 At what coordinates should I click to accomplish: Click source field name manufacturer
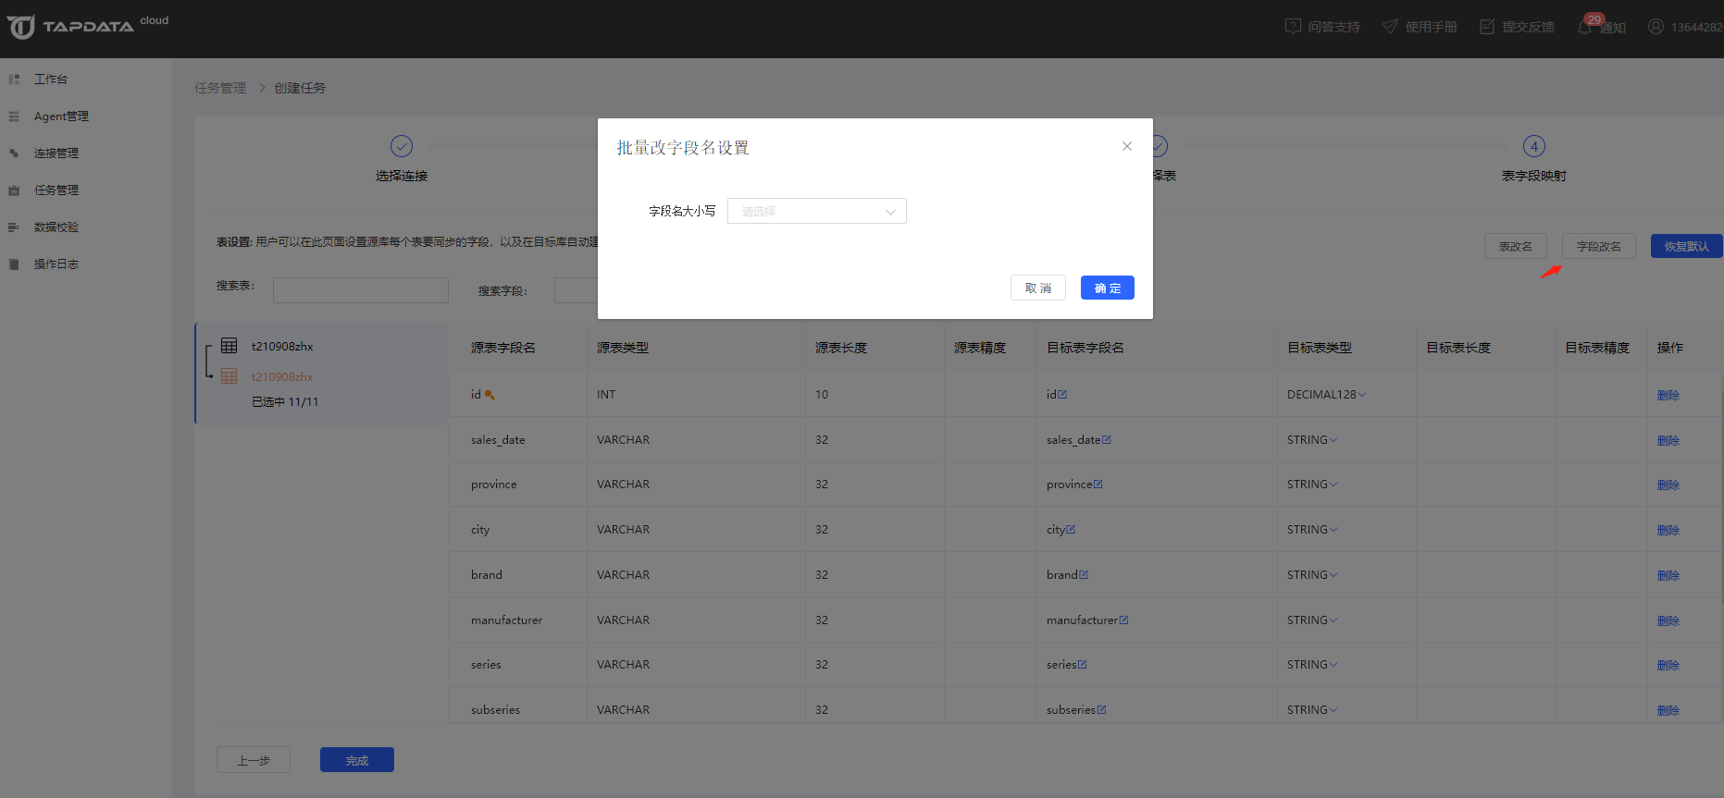506,620
